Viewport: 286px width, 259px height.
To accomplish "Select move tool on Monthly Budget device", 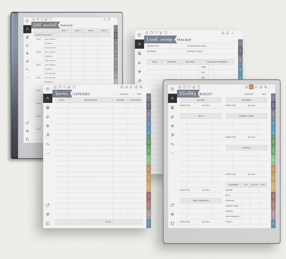I will coord(172,126).
